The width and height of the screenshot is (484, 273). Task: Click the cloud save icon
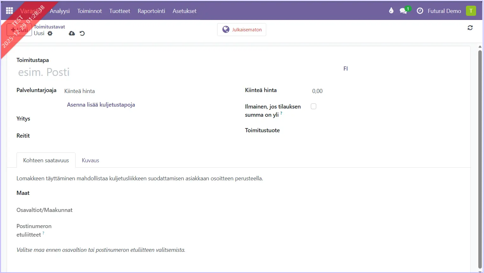coord(72,33)
